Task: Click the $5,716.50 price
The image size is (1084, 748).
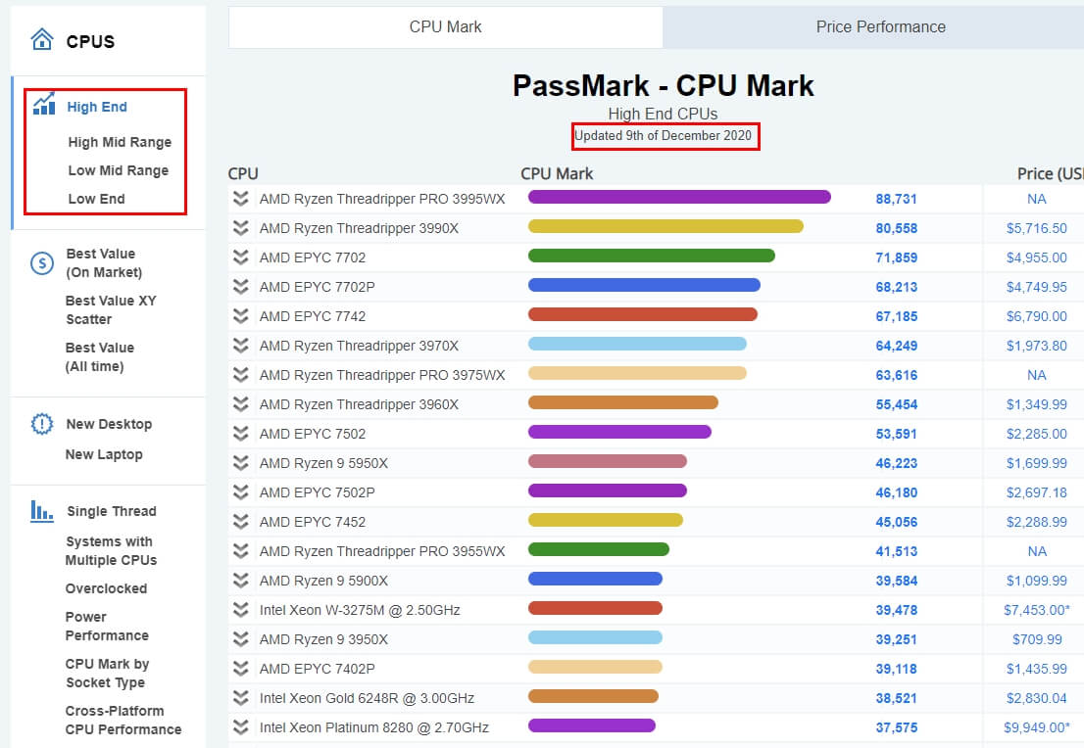Action: pyautogui.click(x=1036, y=228)
